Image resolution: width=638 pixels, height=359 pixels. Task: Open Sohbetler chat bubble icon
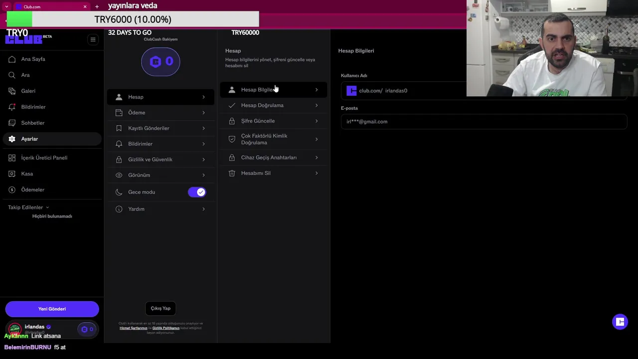[11, 123]
